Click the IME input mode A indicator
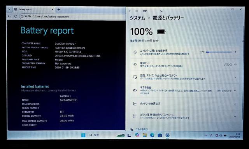The image size is (249, 149). tap(211, 135)
